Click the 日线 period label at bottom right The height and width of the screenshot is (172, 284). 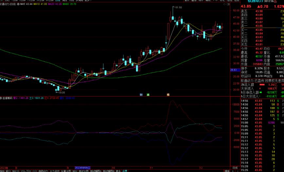click(235, 168)
